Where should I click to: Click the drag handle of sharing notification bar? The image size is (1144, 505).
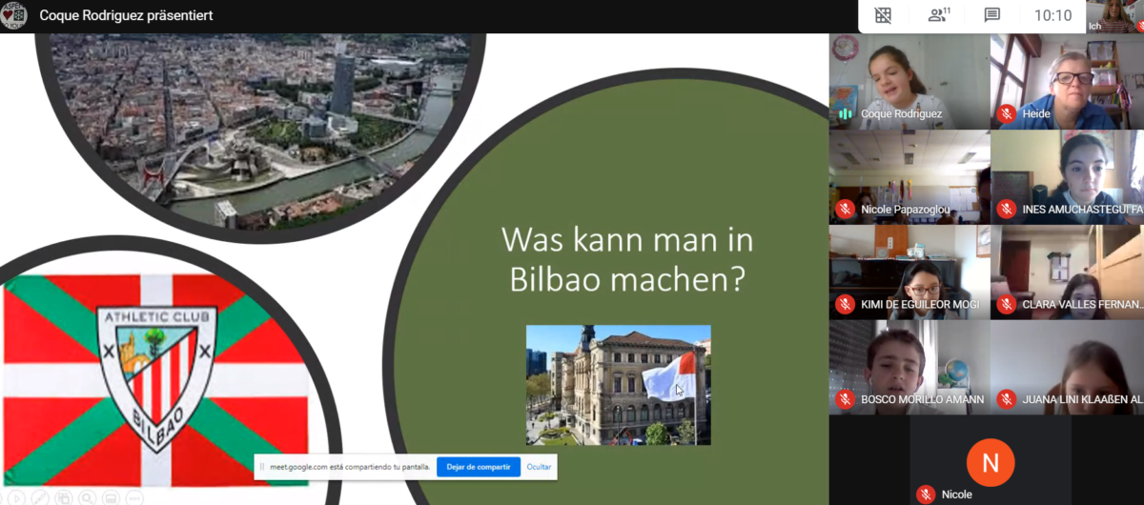pos(262,467)
